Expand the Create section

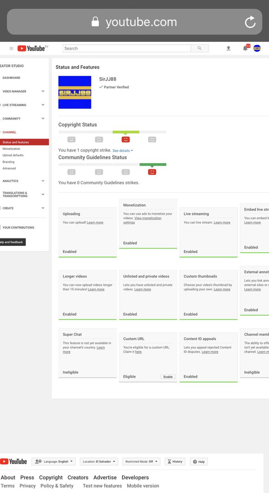(x=43, y=208)
